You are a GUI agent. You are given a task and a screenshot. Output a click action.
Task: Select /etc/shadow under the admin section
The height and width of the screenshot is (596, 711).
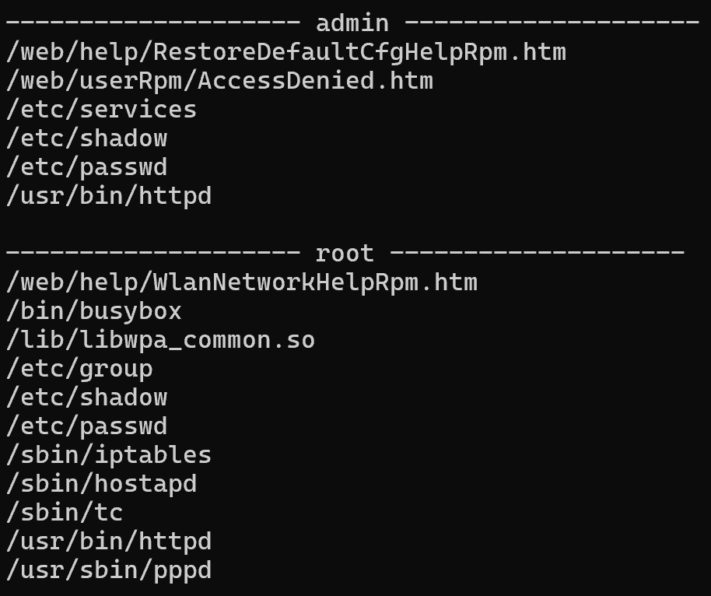(x=86, y=138)
